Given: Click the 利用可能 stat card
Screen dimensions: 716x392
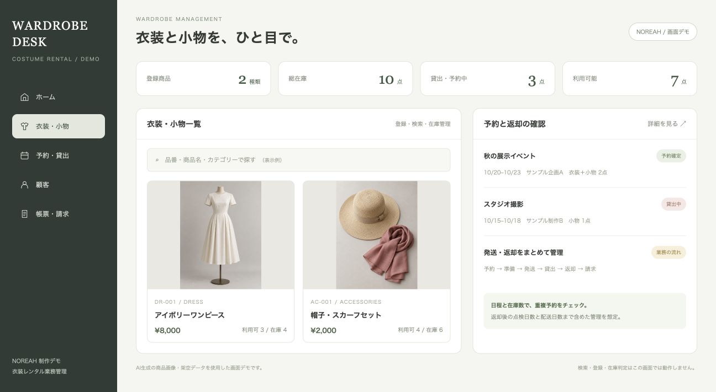Looking at the screenshot, I should pos(629,79).
